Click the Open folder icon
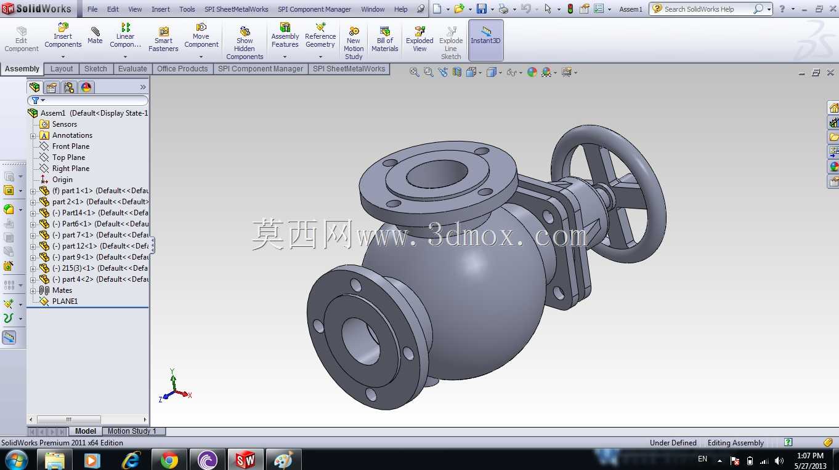 tap(459, 9)
